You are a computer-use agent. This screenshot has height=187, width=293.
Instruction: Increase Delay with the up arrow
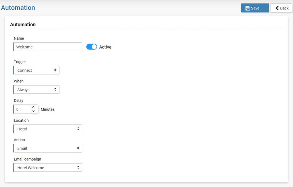[x=34, y=107]
